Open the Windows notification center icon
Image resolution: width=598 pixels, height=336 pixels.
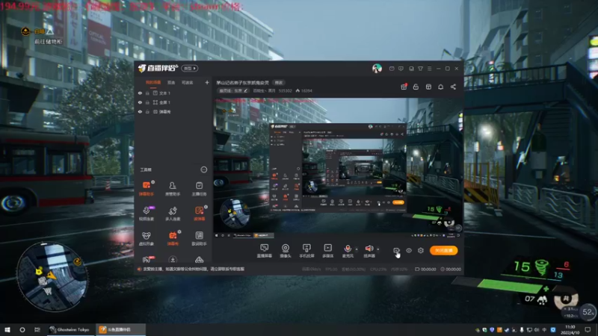588,329
